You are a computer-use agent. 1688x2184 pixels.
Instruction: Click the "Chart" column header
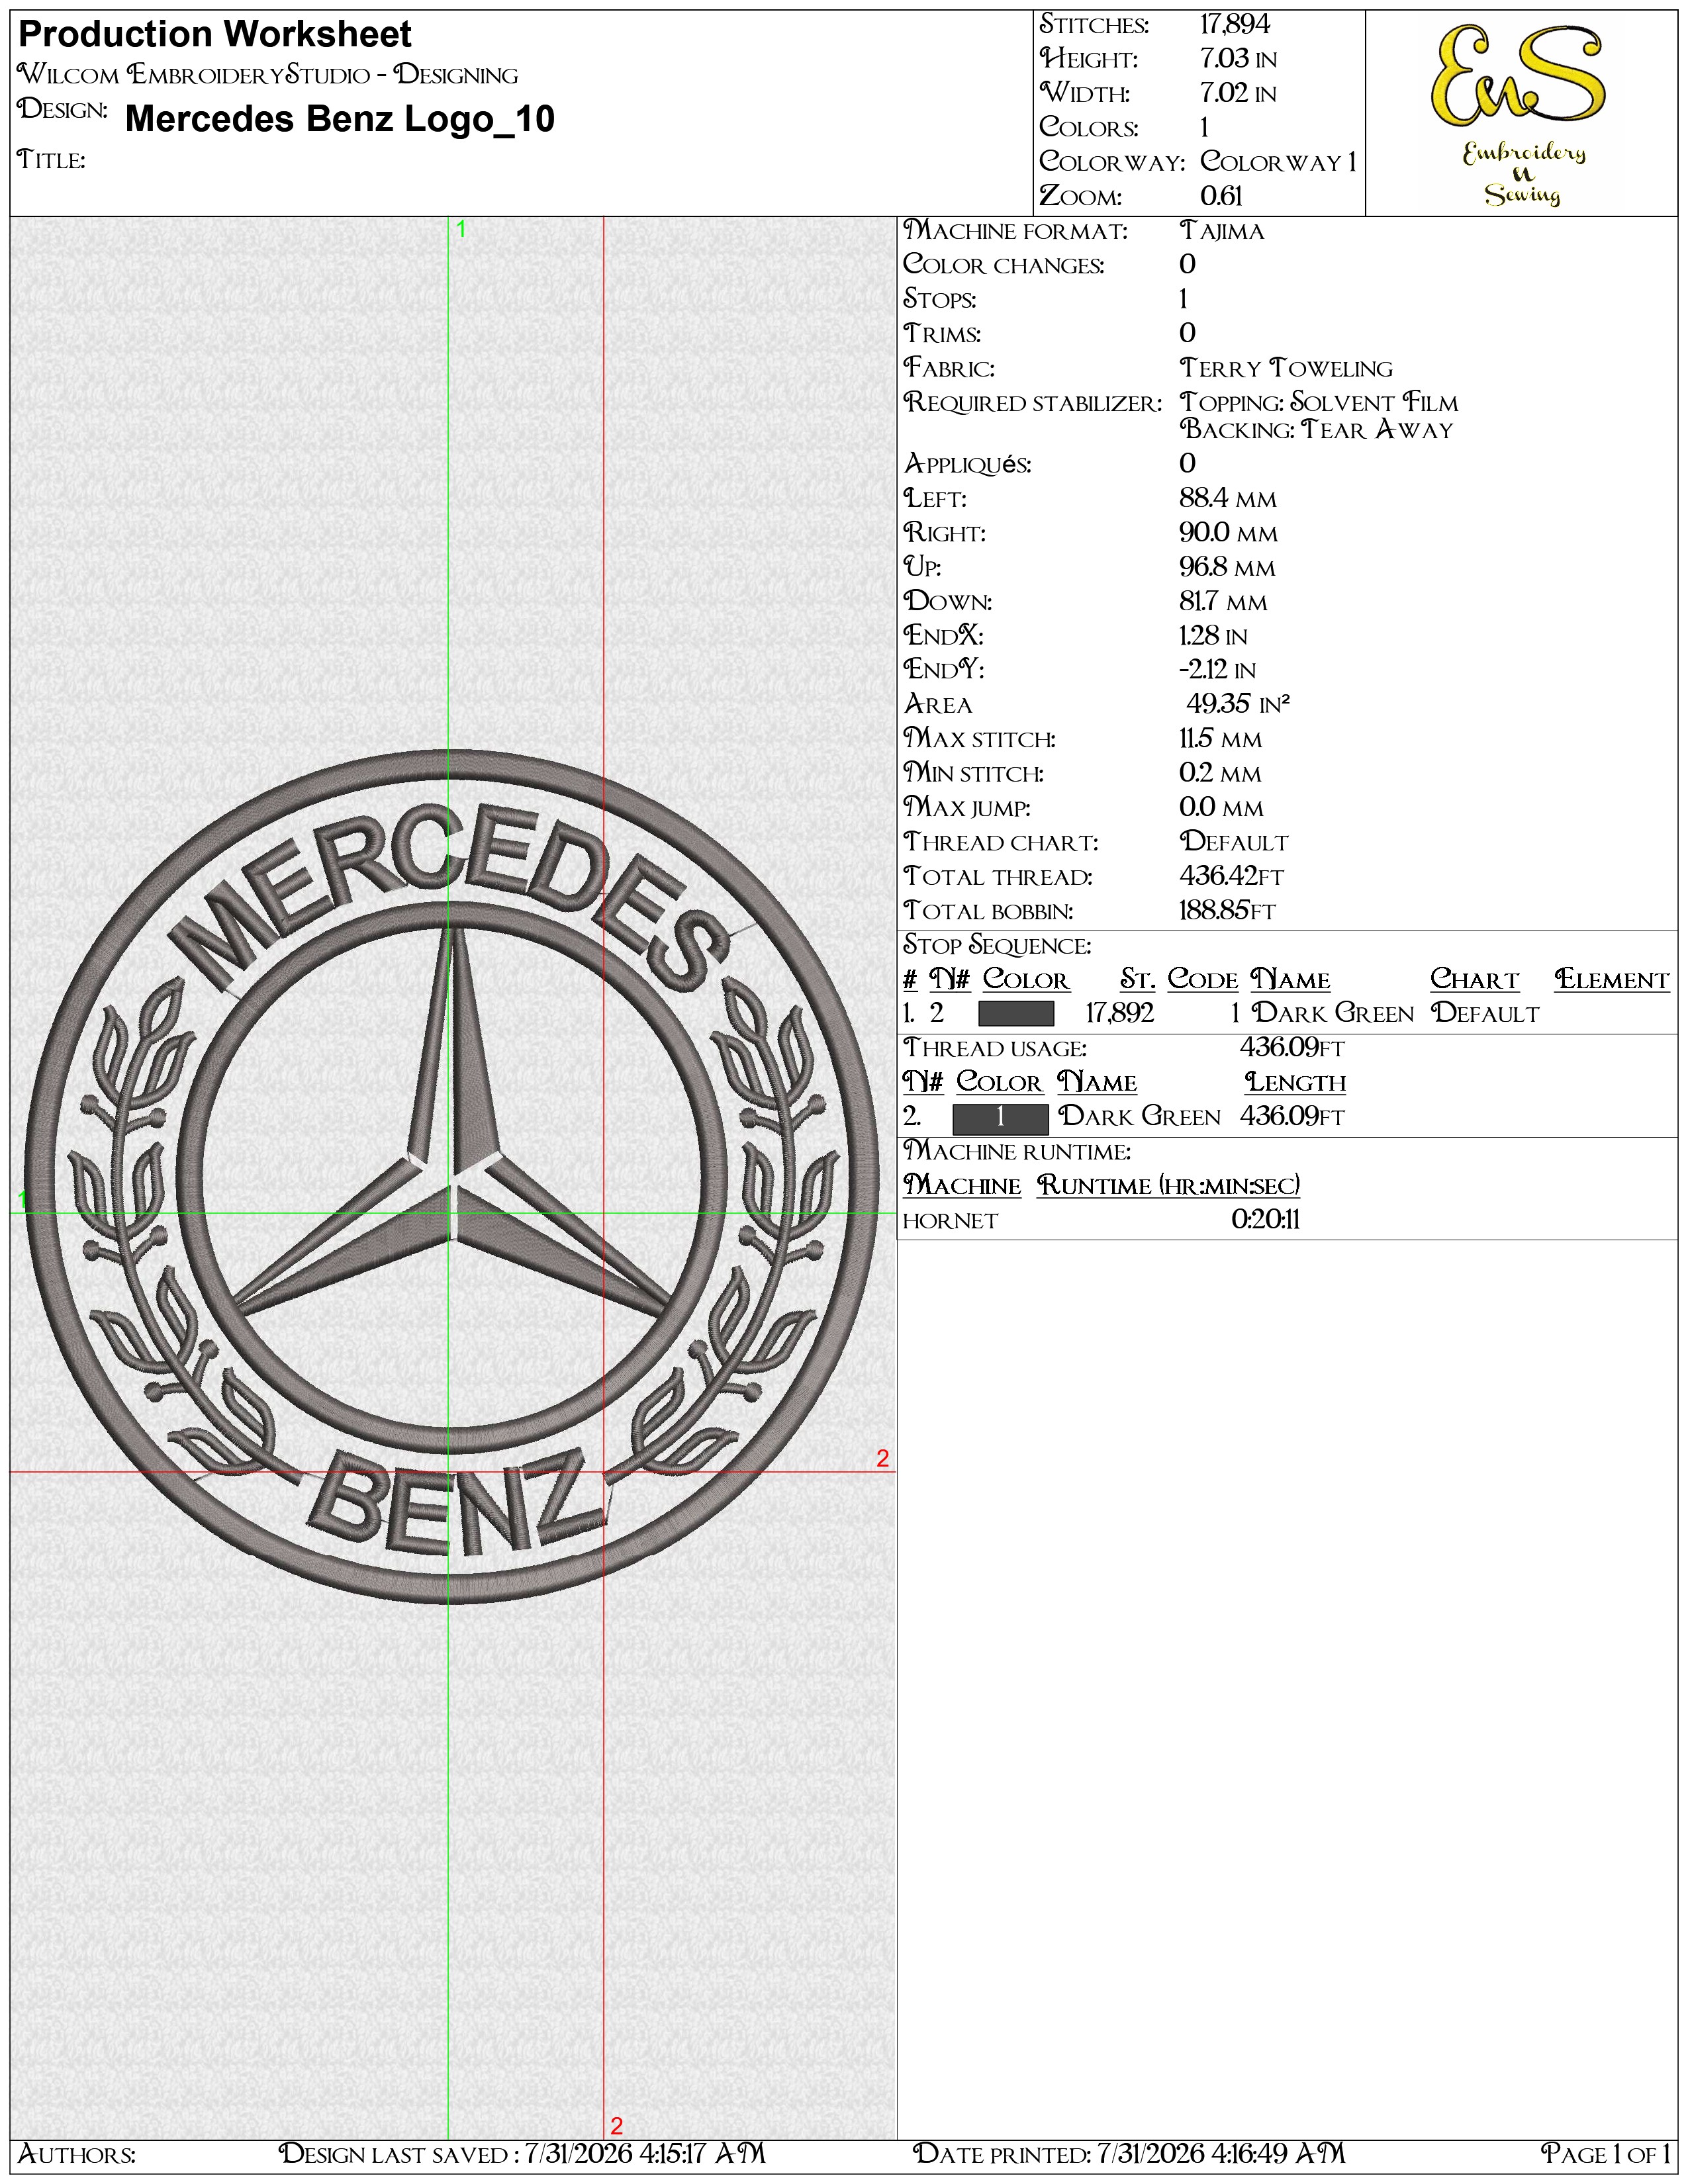click(x=1474, y=980)
